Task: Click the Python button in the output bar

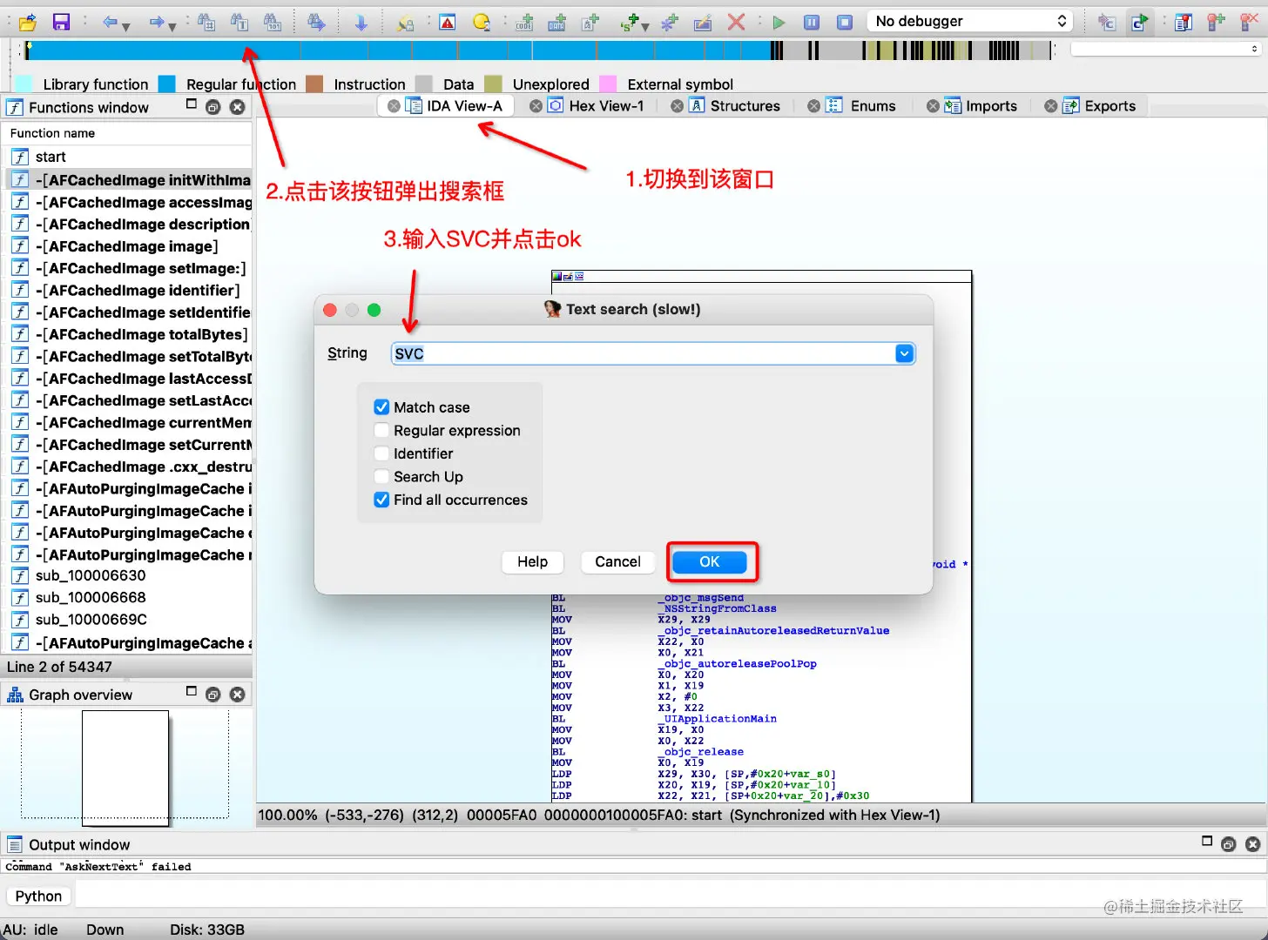Action: (38, 896)
